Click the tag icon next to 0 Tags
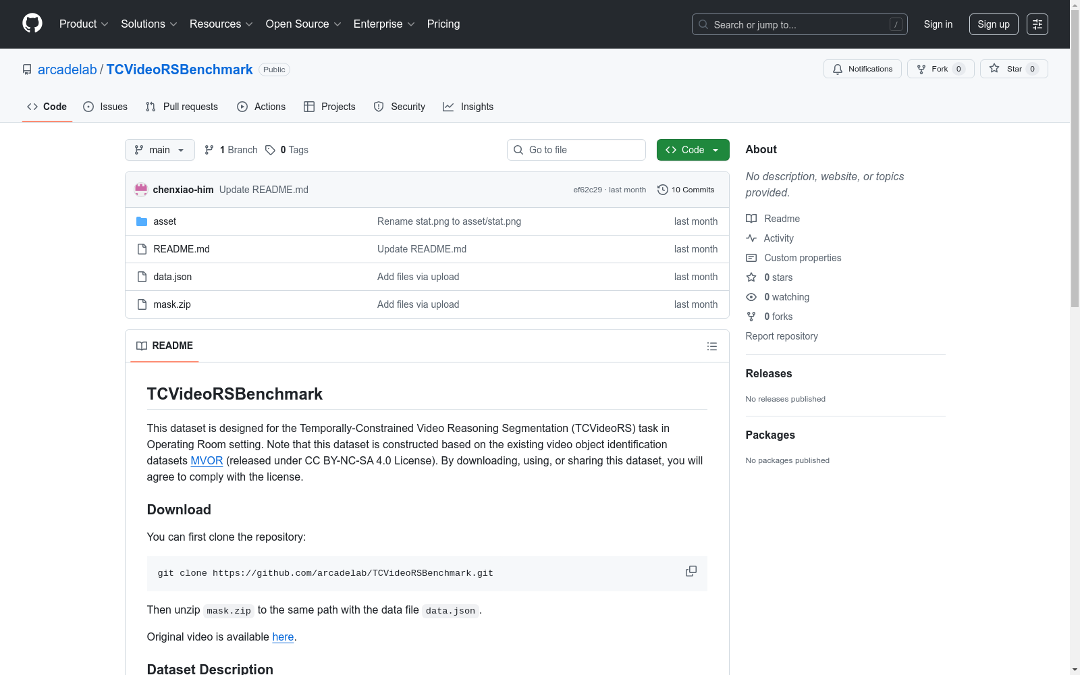Viewport: 1080px width, 675px height. coord(270,150)
